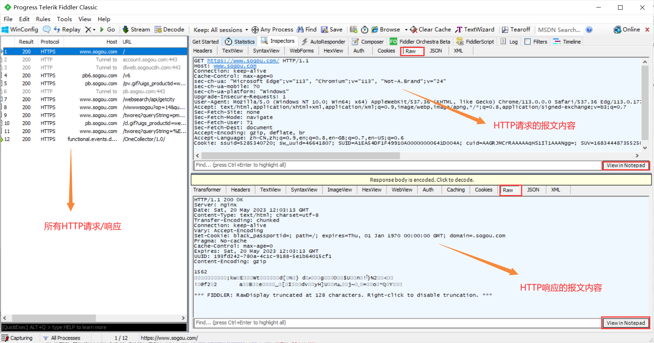Select the response WebView tab
This screenshot has height=343, width=654.
tap(402, 190)
